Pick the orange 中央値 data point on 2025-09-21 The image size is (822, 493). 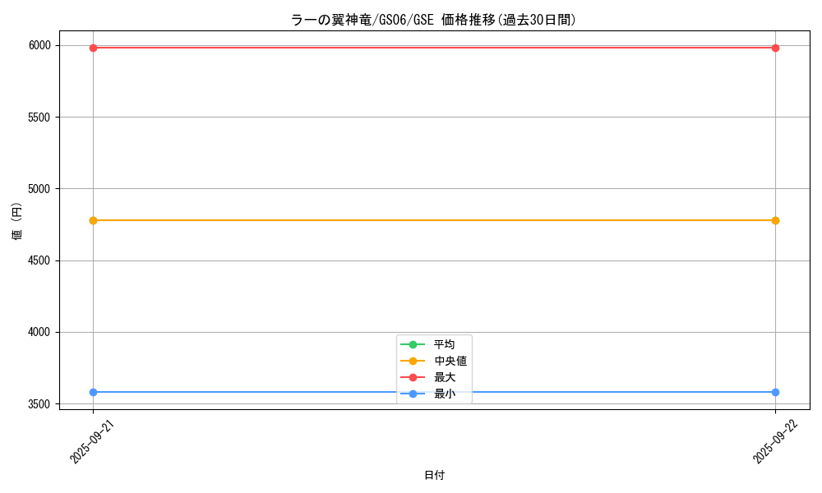[x=94, y=220]
